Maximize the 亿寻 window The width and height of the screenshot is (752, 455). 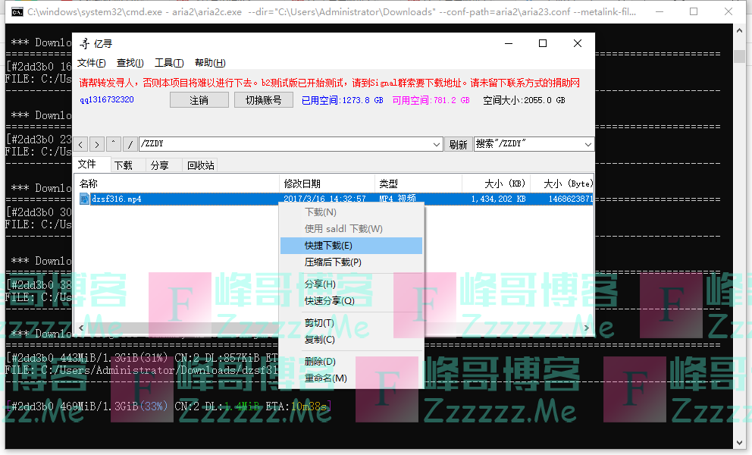pyautogui.click(x=543, y=44)
